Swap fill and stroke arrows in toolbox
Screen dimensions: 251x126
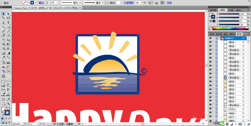9,108
